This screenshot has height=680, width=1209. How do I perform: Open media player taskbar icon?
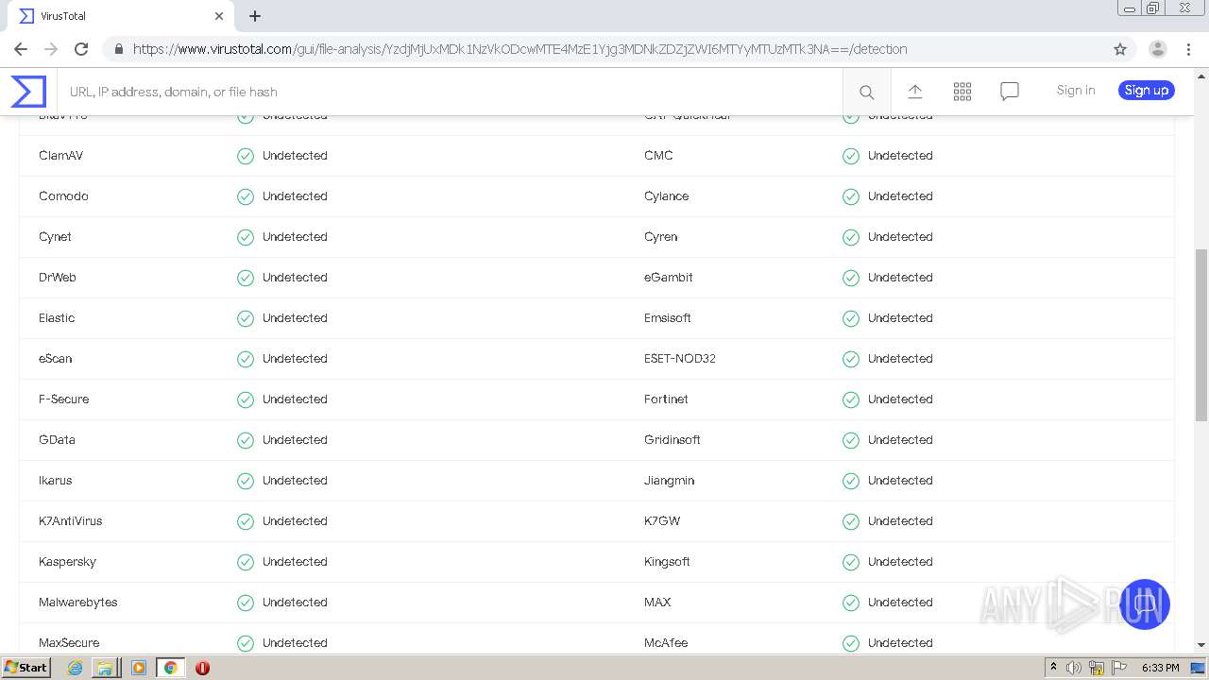coord(139,668)
